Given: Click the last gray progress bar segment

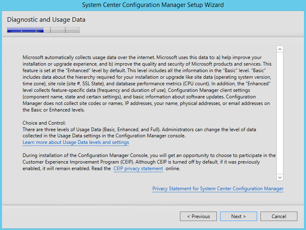Looking at the screenshot, I should [x=72, y=30].
